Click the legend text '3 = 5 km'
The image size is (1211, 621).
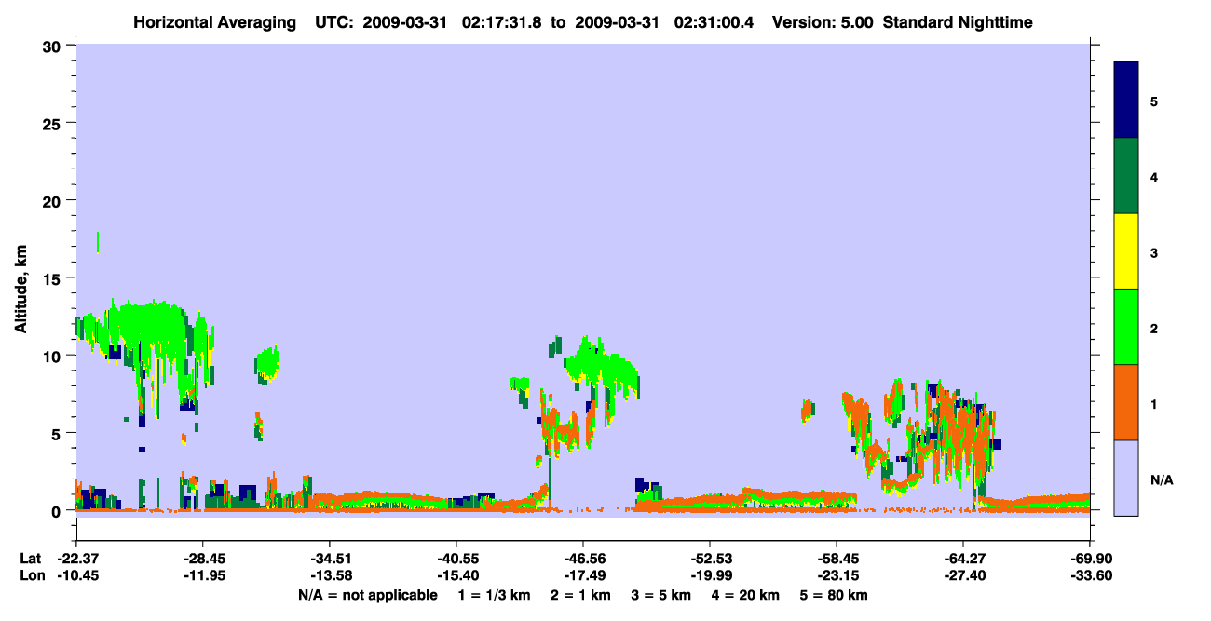(x=663, y=595)
